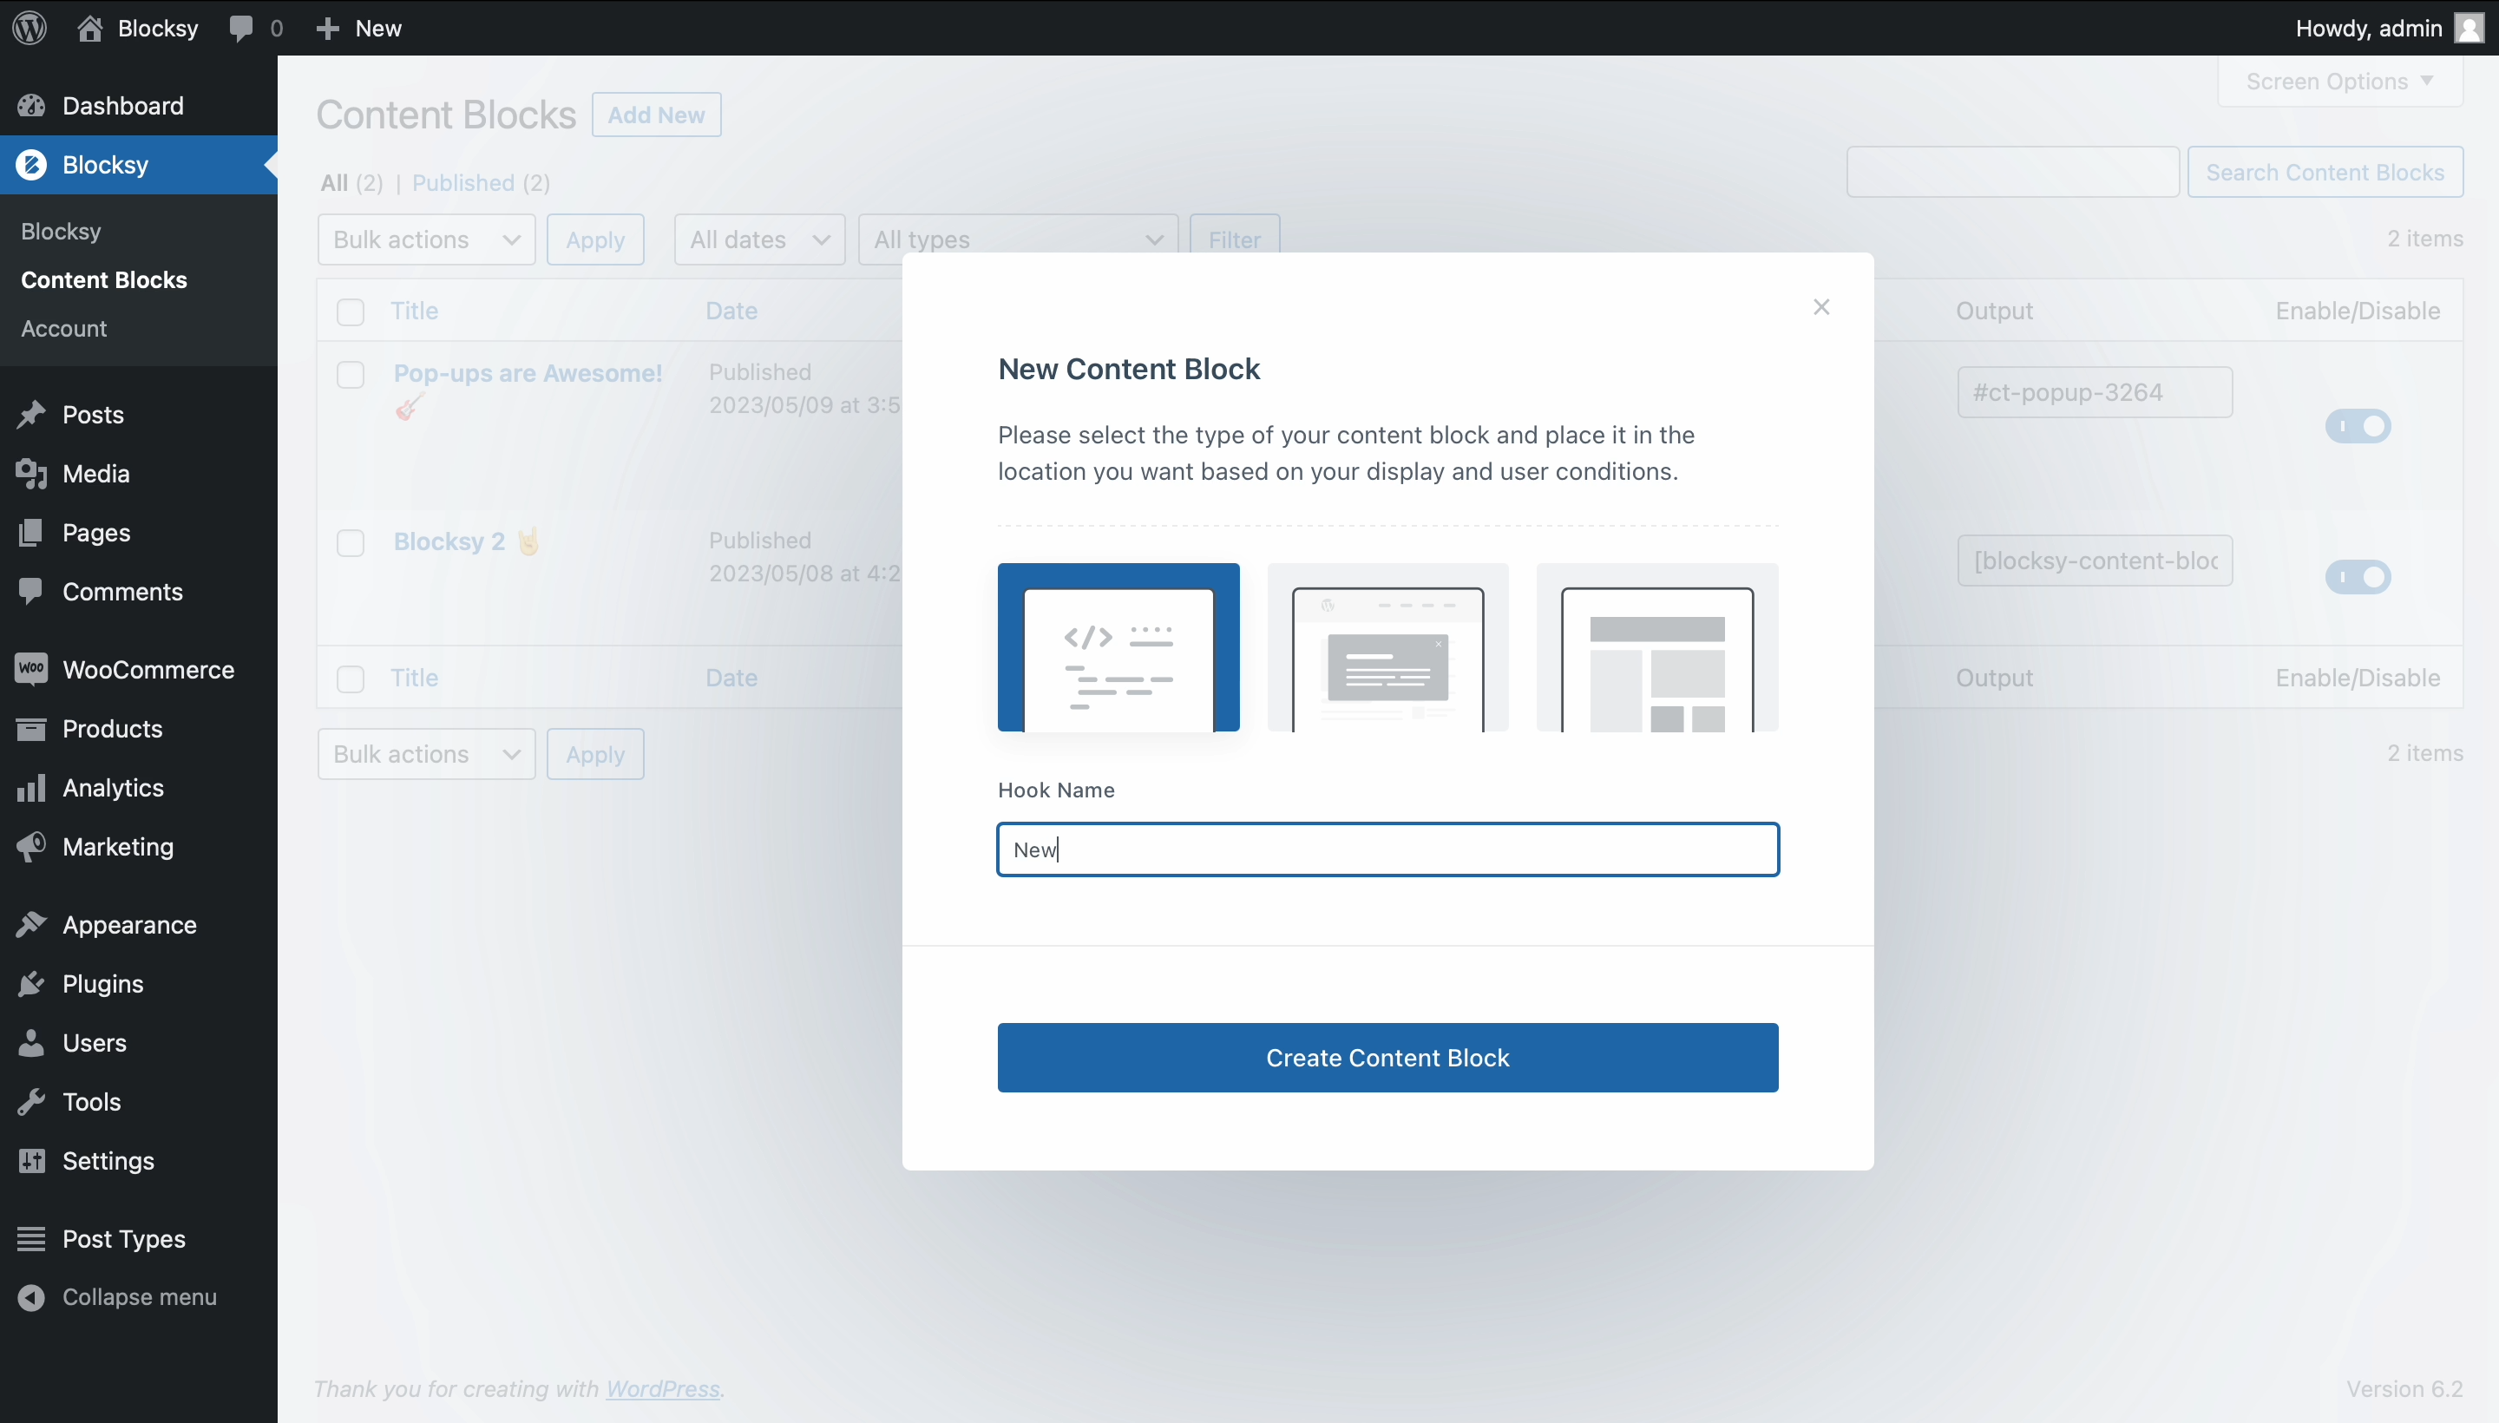Open the Pages menu item
The width and height of the screenshot is (2499, 1423).
tap(95, 533)
